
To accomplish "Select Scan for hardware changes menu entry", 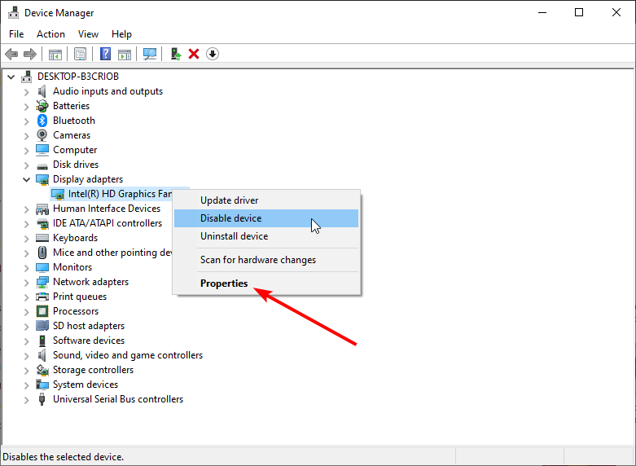I will pyautogui.click(x=266, y=260).
